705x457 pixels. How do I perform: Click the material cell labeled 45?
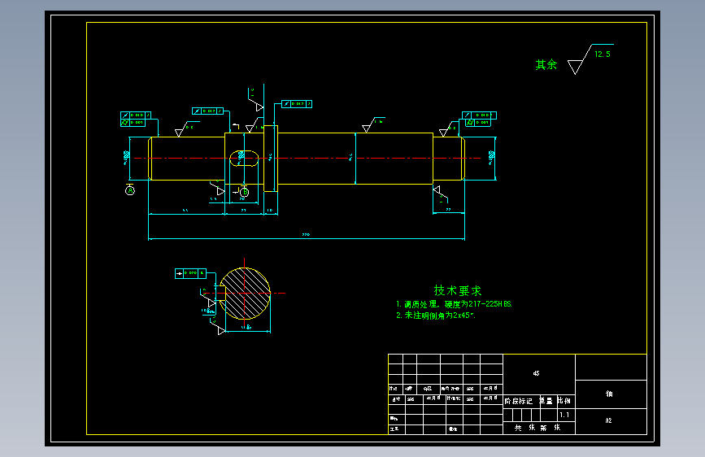[x=539, y=373]
